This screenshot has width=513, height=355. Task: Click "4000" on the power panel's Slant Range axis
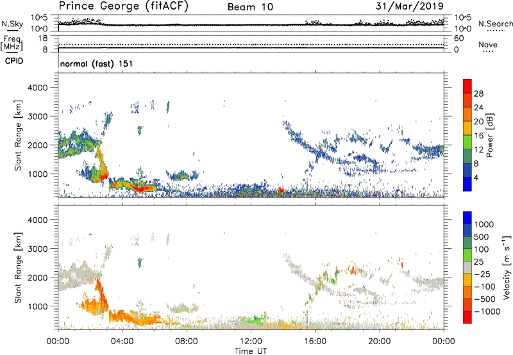[38, 88]
